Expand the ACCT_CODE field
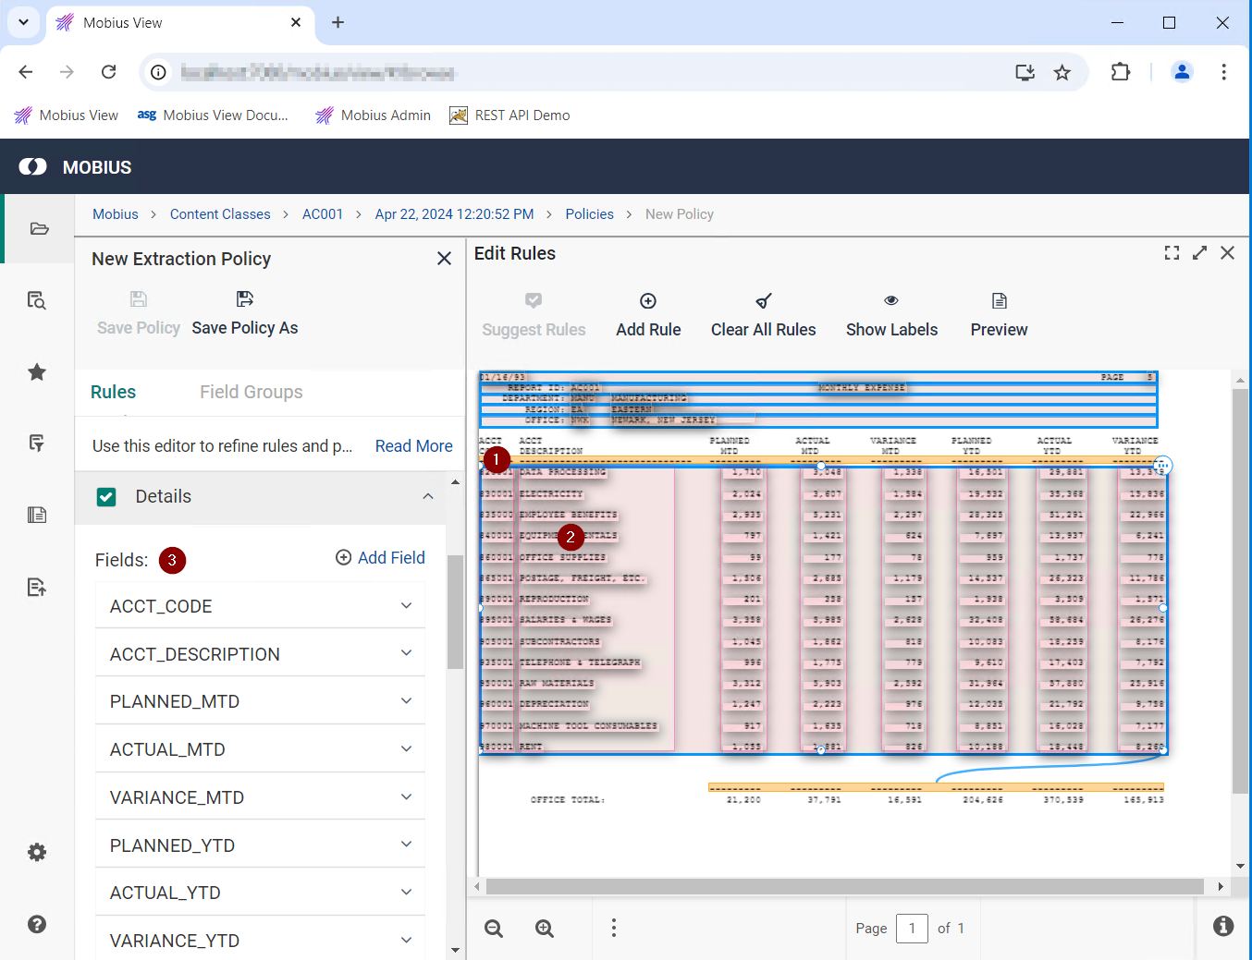Viewport: 1252px width, 960px height. pyautogui.click(x=406, y=606)
